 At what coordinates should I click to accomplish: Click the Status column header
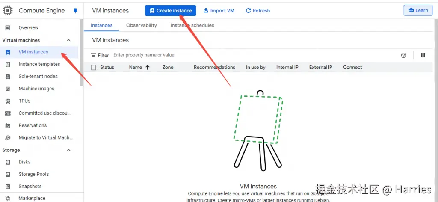pos(107,67)
